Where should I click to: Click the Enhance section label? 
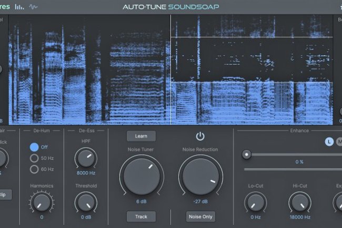point(299,131)
